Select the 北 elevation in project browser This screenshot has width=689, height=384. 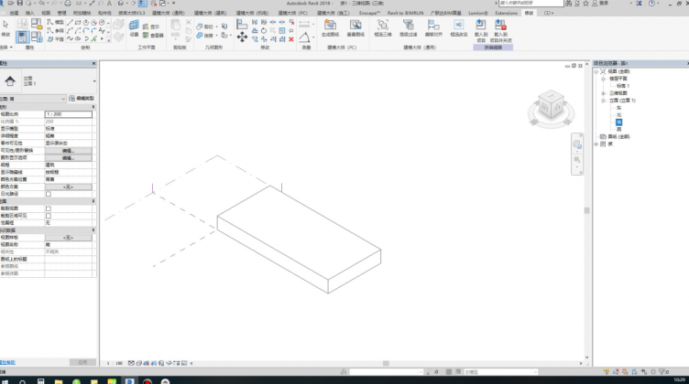[x=618, y=115]
